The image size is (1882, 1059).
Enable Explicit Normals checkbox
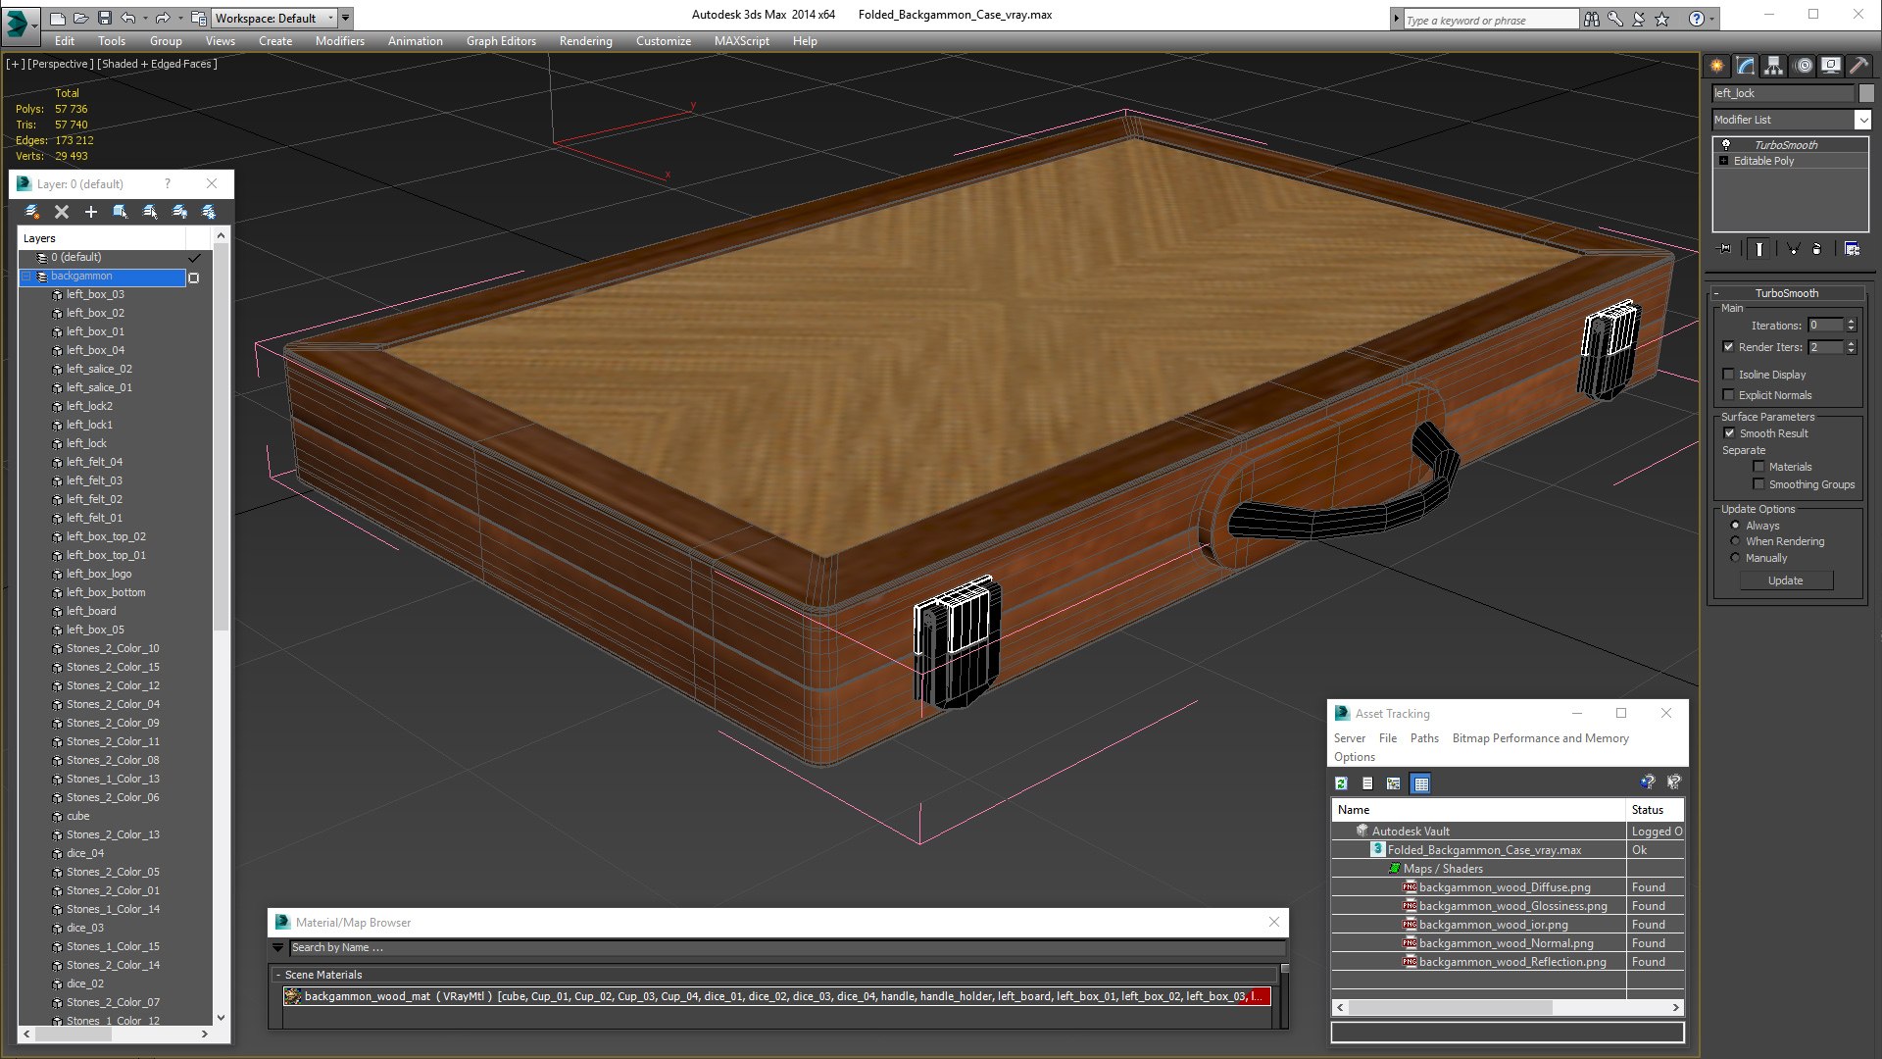pyautogui.click(x=1729, y=395)
